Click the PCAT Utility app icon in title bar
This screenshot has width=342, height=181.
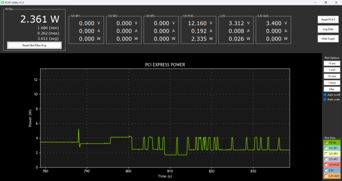pos(2,2)
